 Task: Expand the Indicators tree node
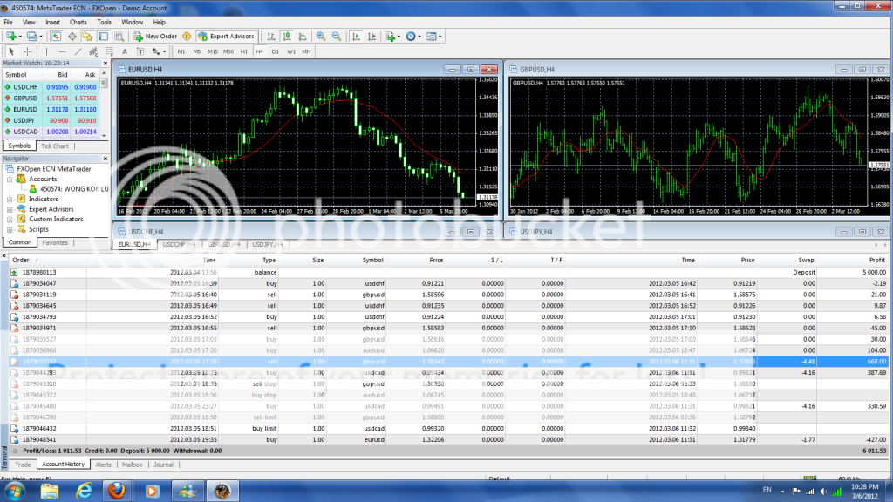pyautogui.click(x=9, y=199)
